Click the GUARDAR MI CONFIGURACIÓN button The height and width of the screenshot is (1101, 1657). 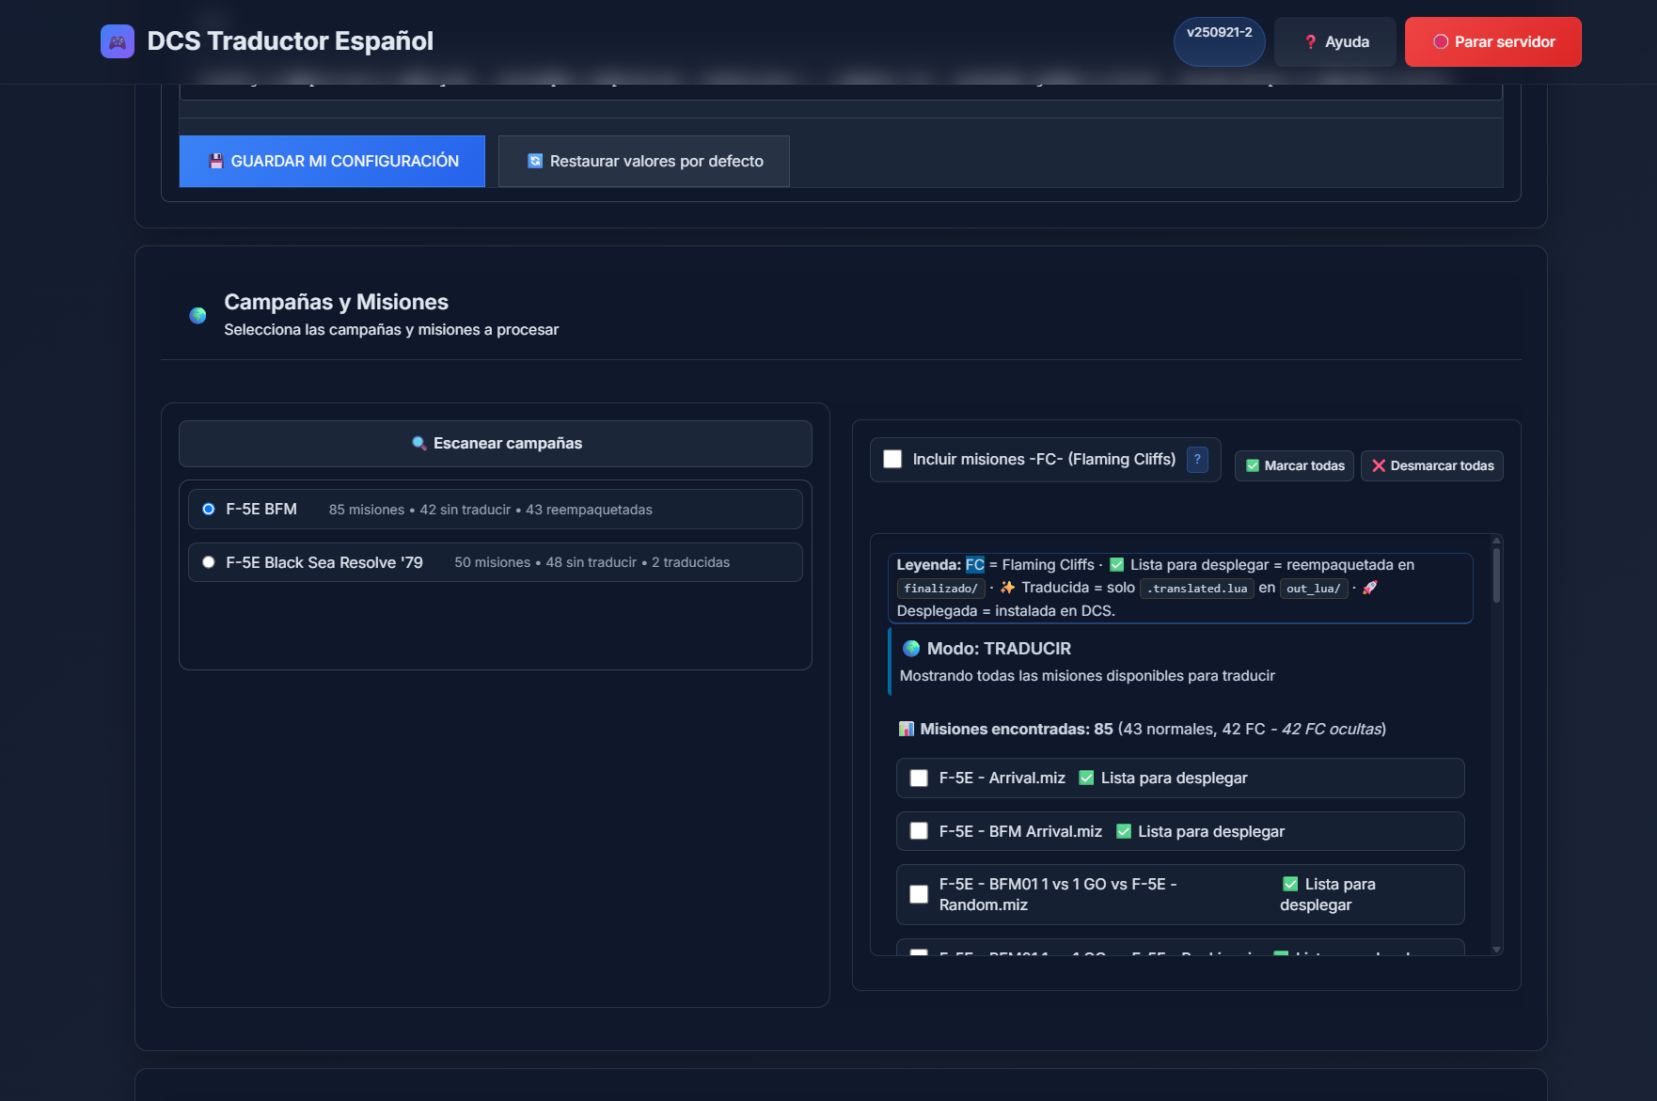click(x=332, y=161)
